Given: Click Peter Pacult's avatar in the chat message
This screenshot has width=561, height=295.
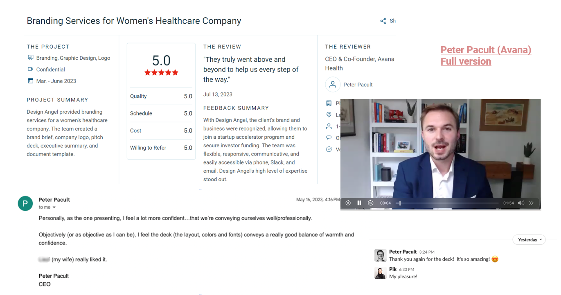Looking at the screenshot, I should click(x=380, y=255).
